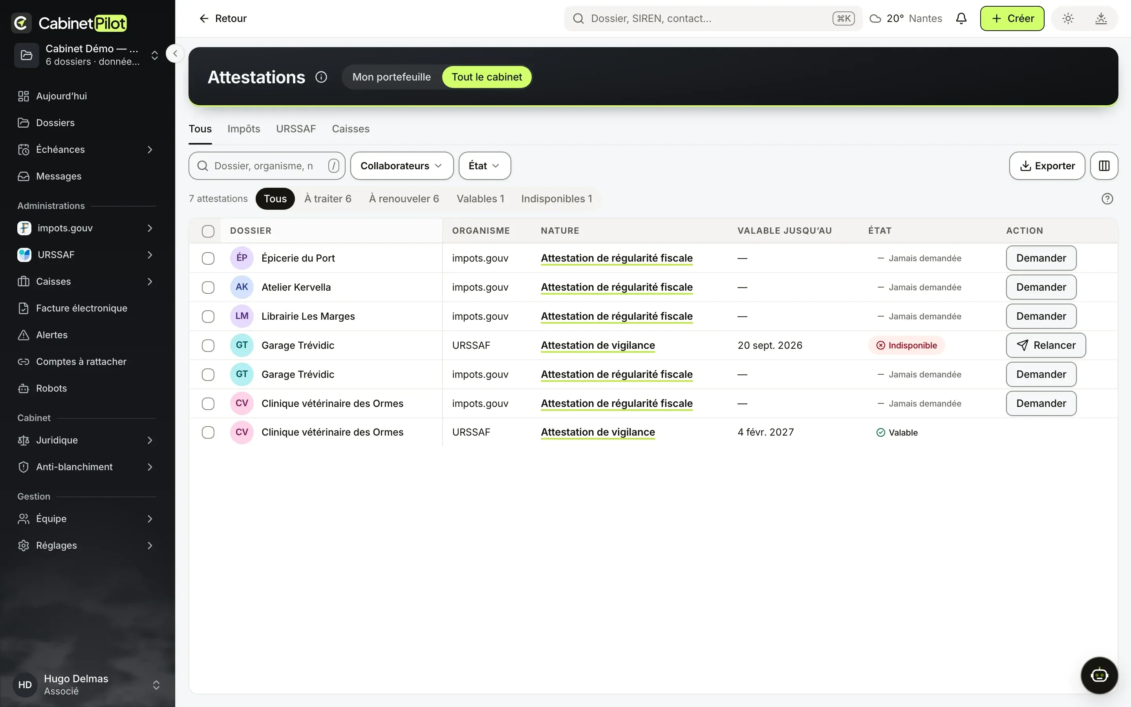Check the Atelier Kervella row
Screen dimensions: 1131x707
coord(208,287)
